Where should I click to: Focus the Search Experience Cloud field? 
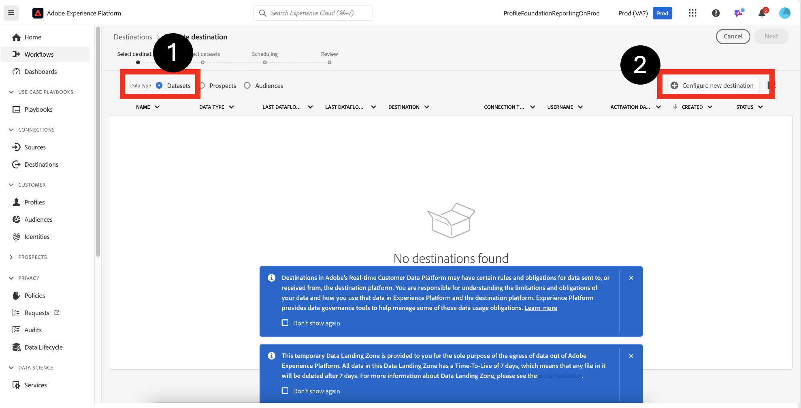[x=313, y=13]
